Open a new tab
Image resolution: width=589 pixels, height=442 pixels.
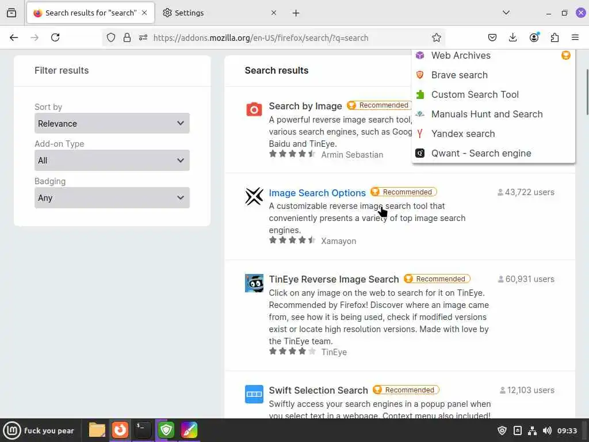point(296,13)
